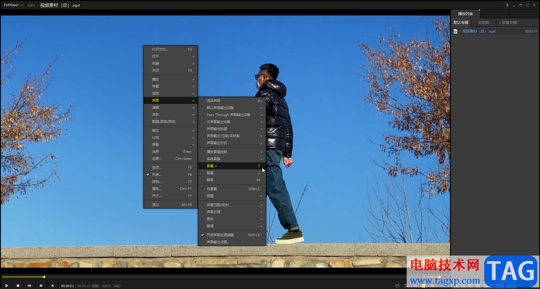Expand the 字幕 submenu
Image resolution: width=540 pixels, height=289 pixels.
[x=171, y=87]
